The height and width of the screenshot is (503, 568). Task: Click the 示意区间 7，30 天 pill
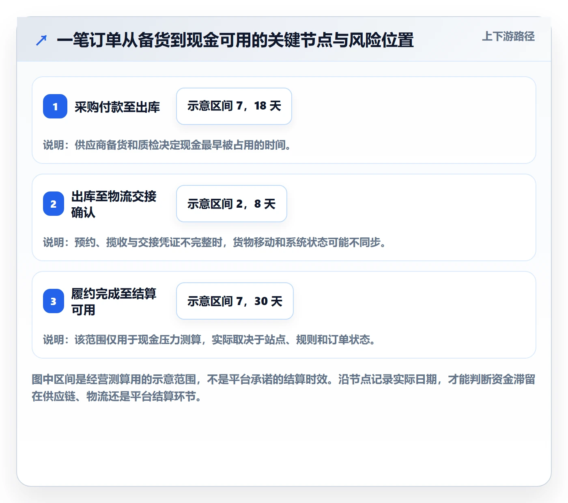coord(235,301)
